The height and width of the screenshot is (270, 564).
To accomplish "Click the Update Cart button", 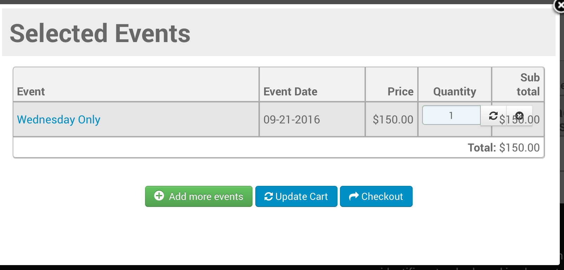I will point(296,196).
